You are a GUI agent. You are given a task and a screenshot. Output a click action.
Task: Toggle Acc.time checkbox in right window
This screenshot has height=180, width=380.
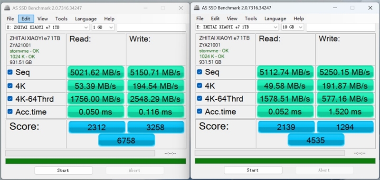[199, 111]
